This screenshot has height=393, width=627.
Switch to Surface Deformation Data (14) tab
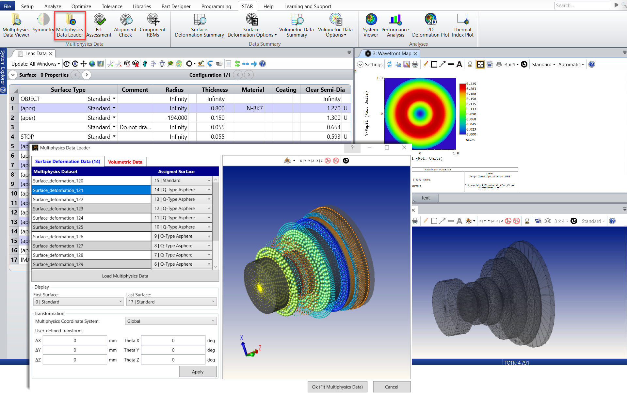point(68,161)
